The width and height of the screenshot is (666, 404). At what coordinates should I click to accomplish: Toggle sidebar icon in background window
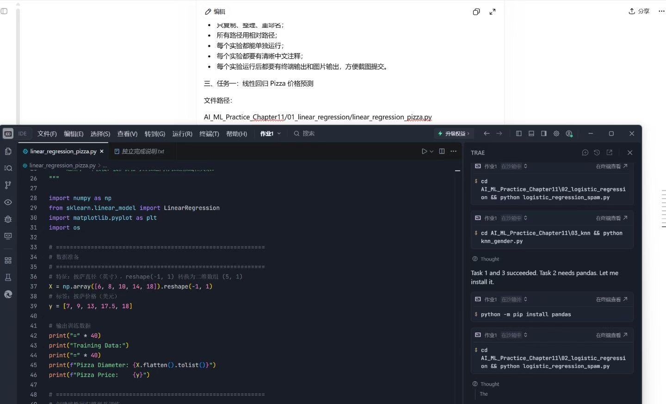tap(4, 11)
